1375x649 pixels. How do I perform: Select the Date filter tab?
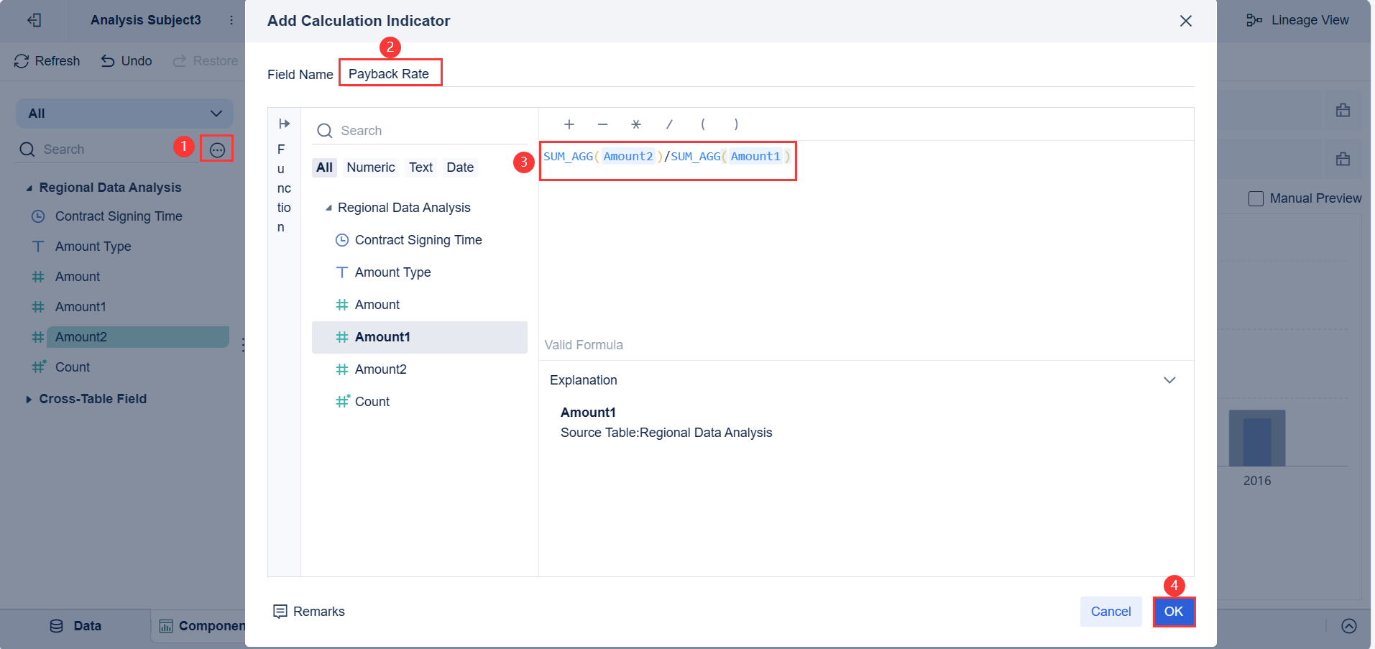[x=460, y=167]
